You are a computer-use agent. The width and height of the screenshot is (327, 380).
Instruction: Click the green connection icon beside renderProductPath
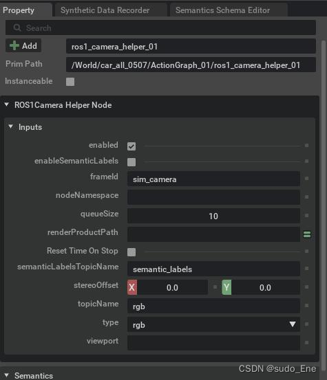307,234
